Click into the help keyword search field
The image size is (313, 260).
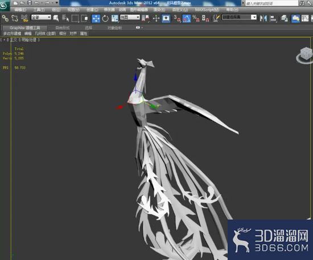point(271,3)
